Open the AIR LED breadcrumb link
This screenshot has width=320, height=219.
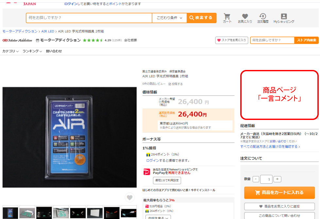(x=48, y=31)
